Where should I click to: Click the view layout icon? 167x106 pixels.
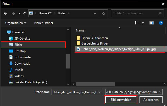[137, 23]
